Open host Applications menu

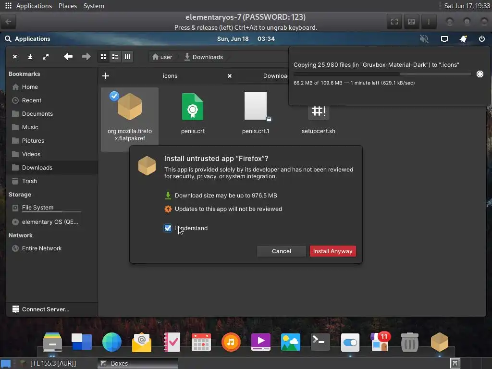pos(34,6)
